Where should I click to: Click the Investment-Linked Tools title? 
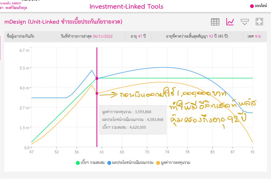coord(126,6)
